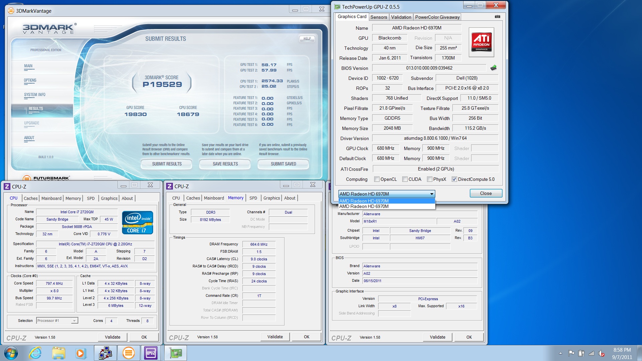Go to OPTIONS in 3DMark sidebar
Image resolution: width=642 pixels, height=361 pixels.
point(30,80)
